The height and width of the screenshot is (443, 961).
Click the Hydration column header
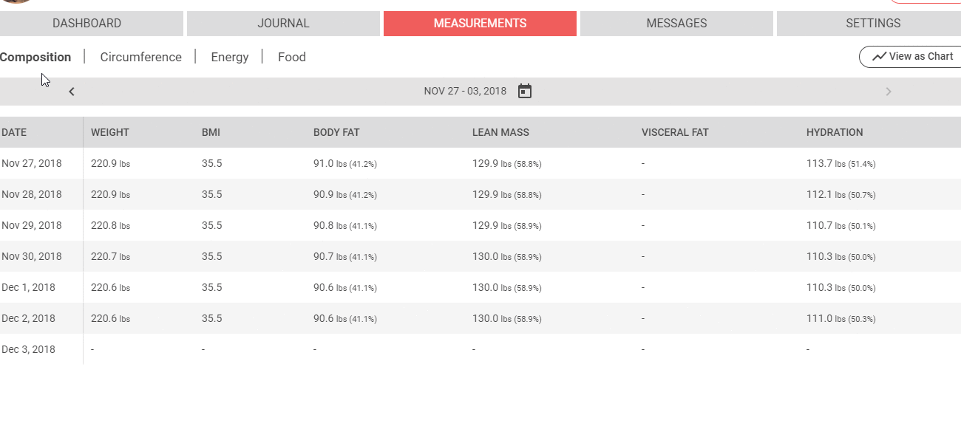835,133
